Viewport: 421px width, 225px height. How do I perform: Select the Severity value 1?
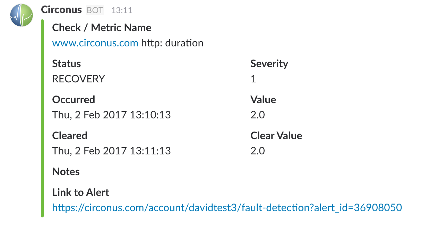pyautogui.click(x=253, y=79)
